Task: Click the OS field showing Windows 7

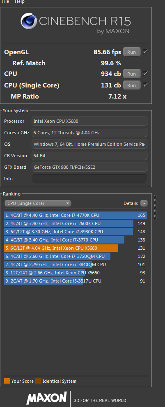Action: (x=89, y=144)
